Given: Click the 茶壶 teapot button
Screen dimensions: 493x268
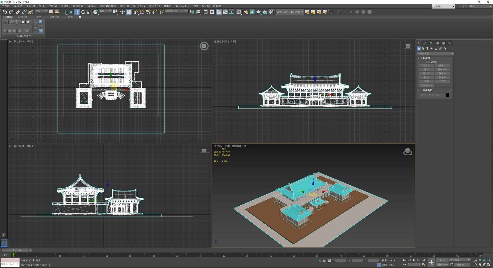Looking at the screenshot, I should 426,81.
